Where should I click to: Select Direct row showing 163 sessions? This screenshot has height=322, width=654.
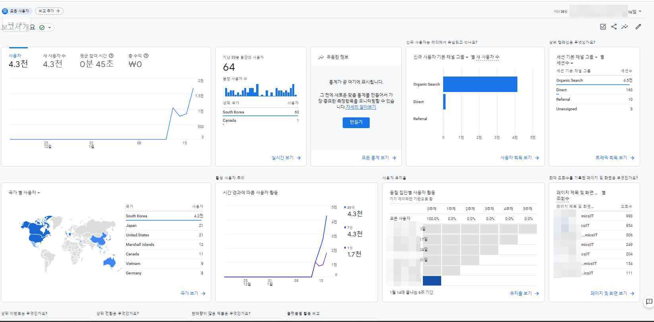[594, 90]
